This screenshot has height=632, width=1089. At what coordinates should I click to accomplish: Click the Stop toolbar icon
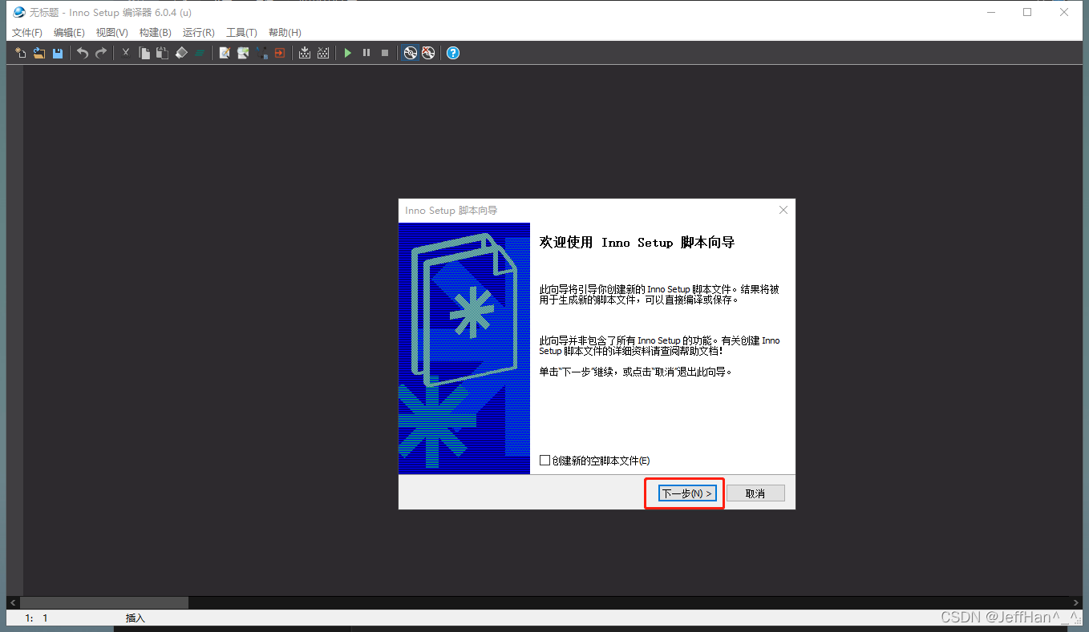[384, 53]
